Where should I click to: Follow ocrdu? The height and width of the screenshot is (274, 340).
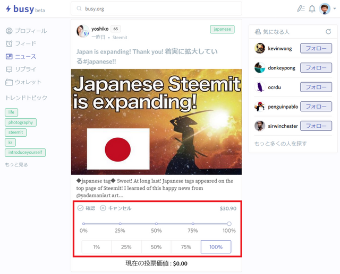point(316,87)
